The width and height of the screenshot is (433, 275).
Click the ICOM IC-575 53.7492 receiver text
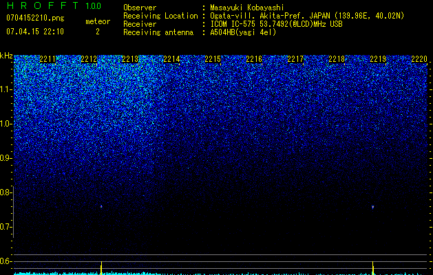pos(276,24)
